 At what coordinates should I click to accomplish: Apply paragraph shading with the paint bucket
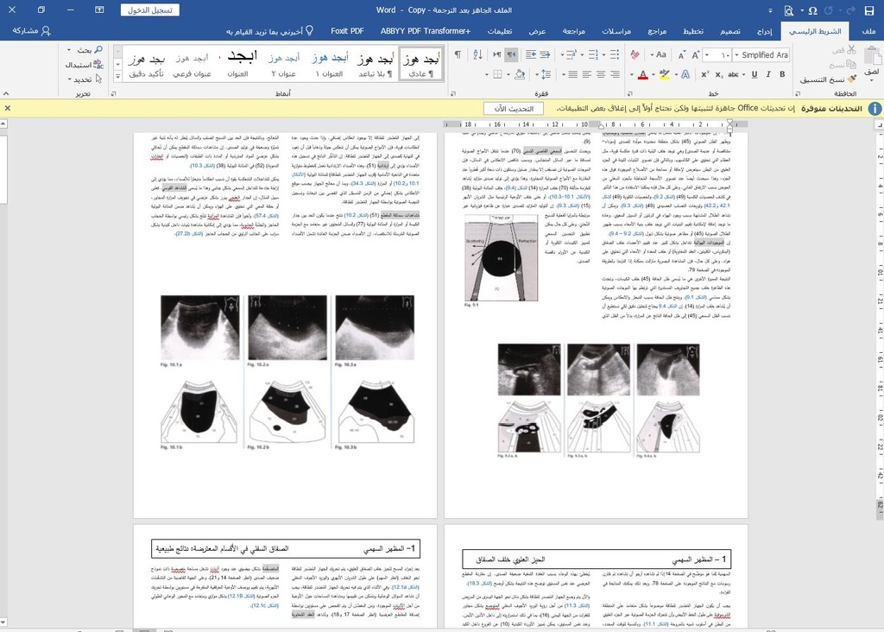tap(520, 74)
